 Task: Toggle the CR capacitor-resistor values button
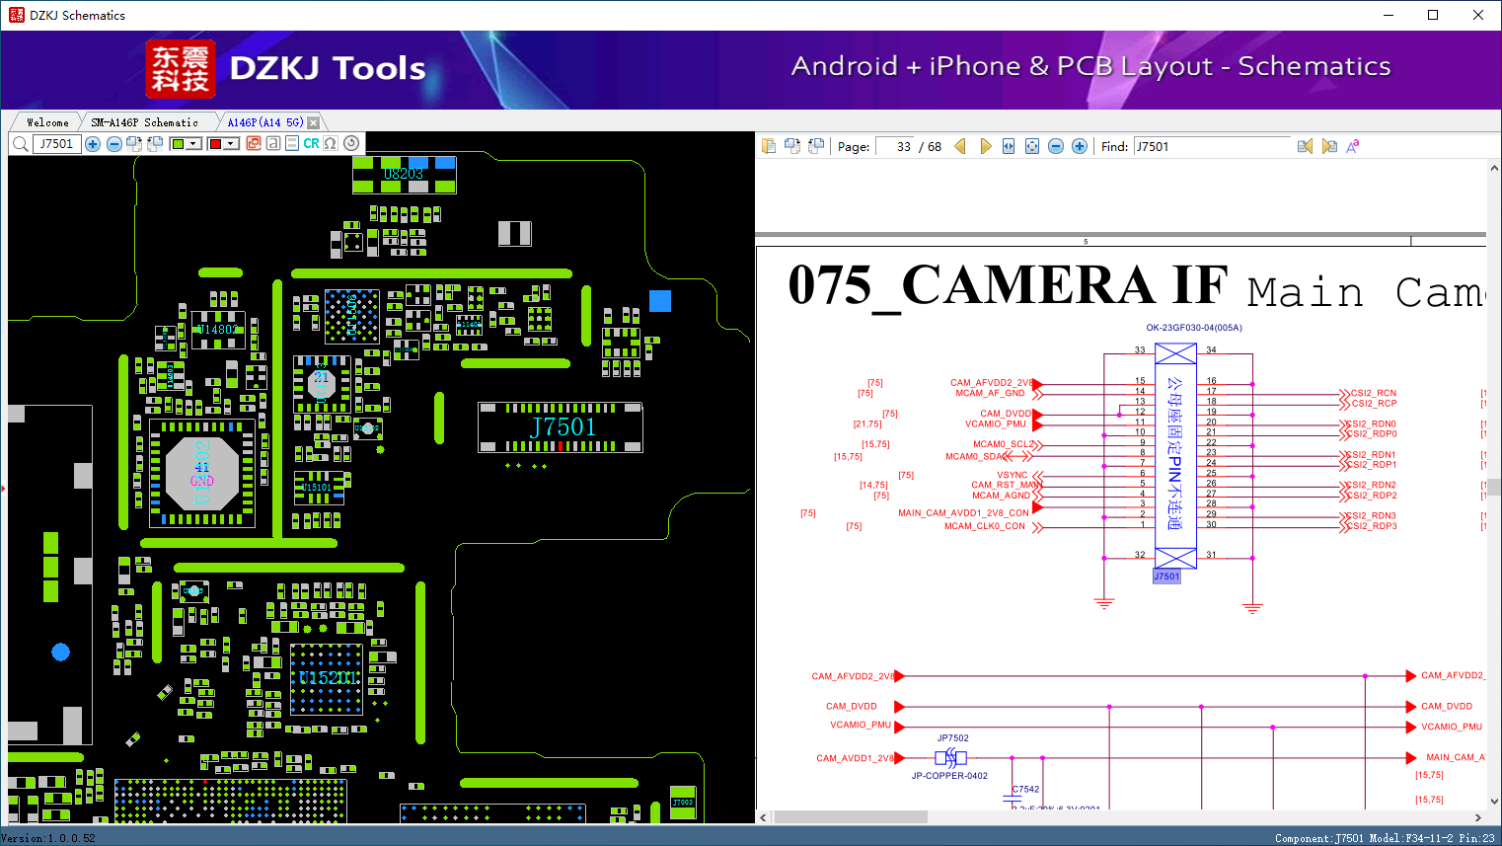311,144
